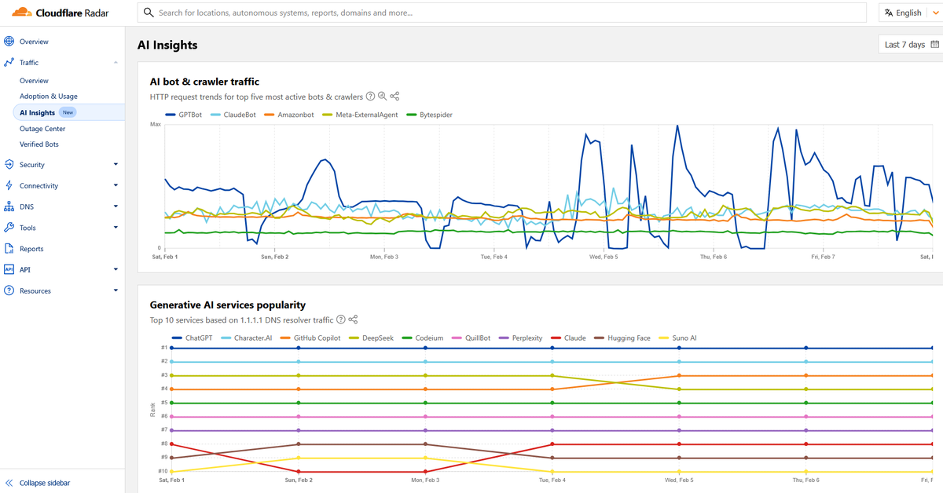
Task: Toggle Amazonbot series in the legend
Action: point(288,115)
